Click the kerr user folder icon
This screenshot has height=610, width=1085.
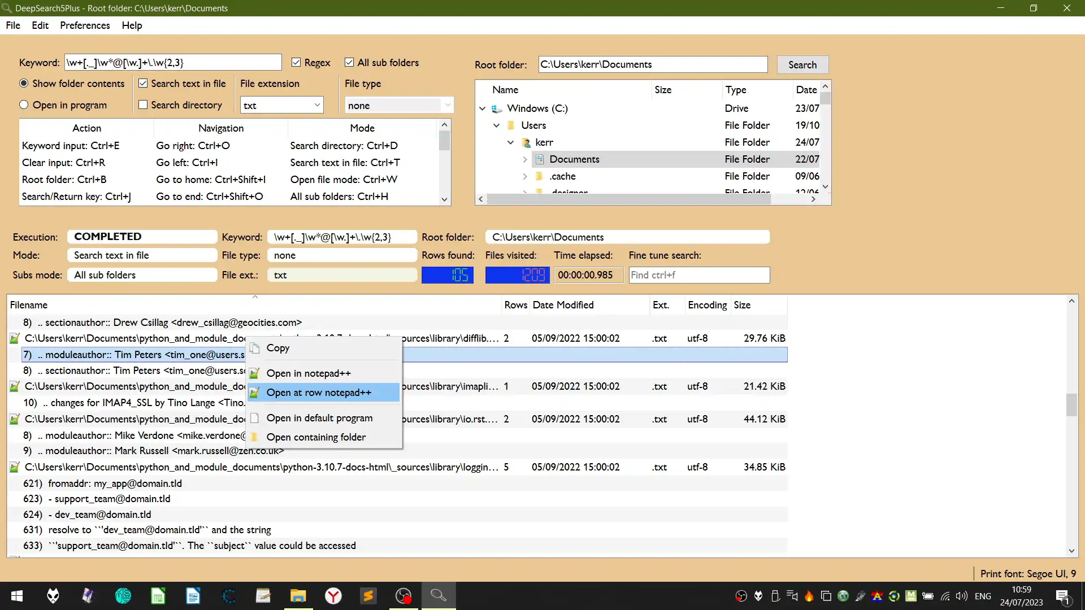pyautogui.click(x=526, y=142)
